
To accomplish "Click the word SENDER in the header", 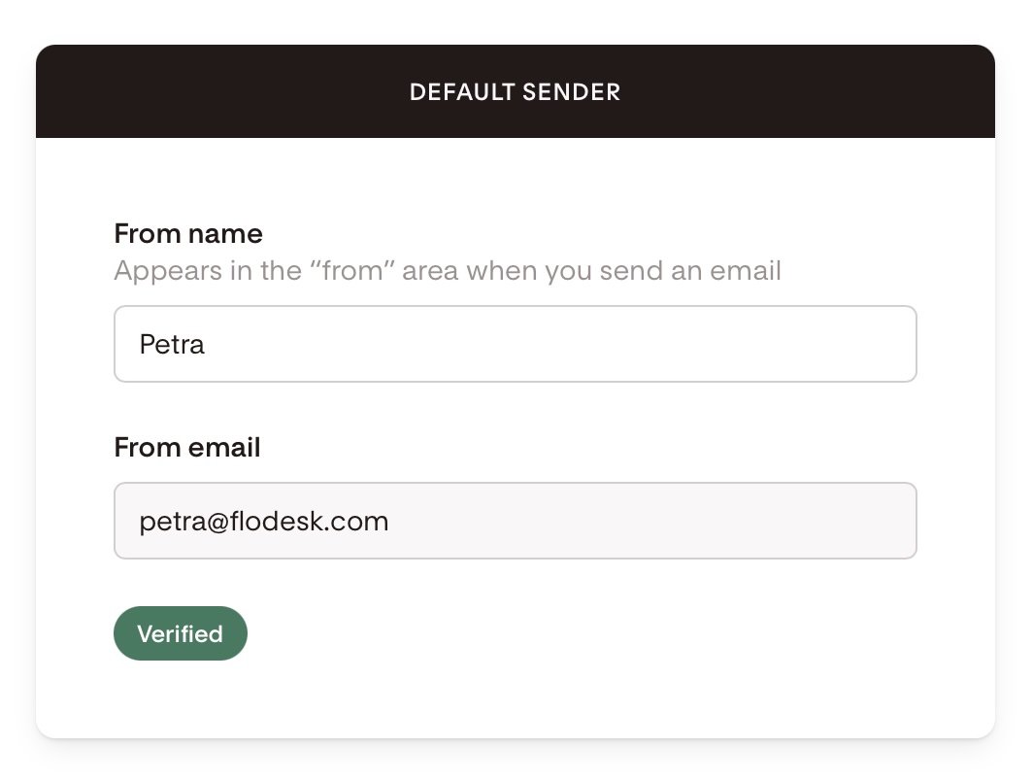I will click(x=571, y=92).
